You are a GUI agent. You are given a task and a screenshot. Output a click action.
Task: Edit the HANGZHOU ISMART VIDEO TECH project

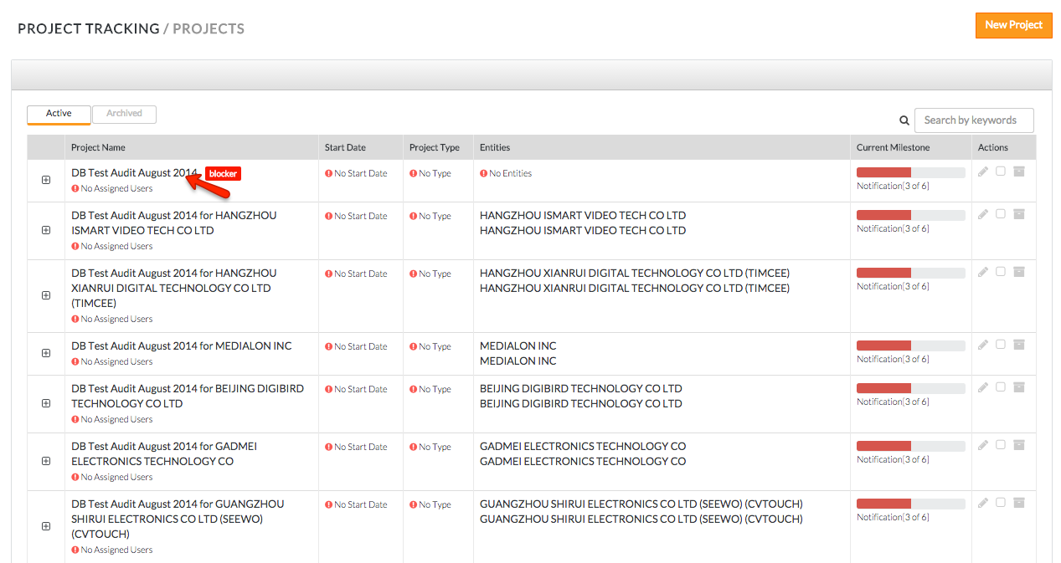[x=983, y=214]
